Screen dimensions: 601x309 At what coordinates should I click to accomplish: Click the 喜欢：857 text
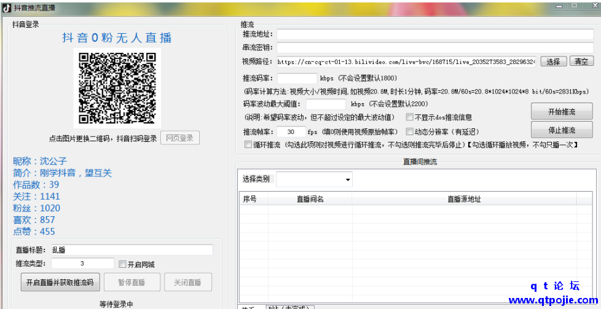coord(34,220)
